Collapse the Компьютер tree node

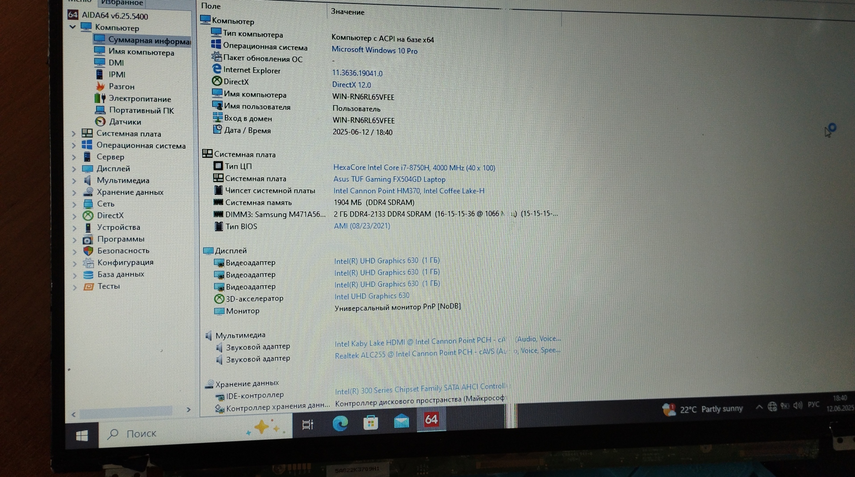pos(73,27)
